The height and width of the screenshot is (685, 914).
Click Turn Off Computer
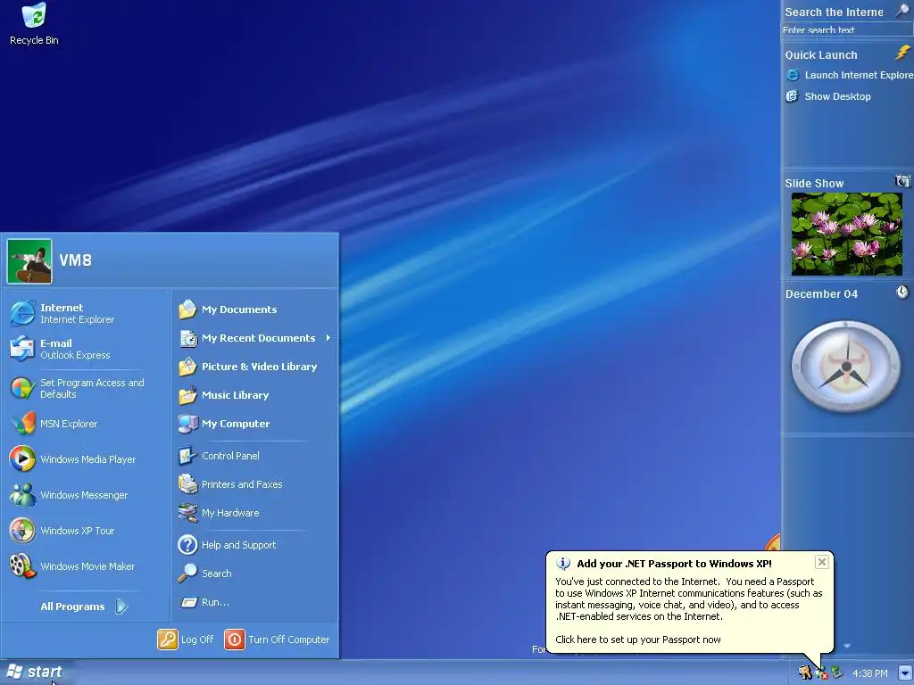[277, 639]
